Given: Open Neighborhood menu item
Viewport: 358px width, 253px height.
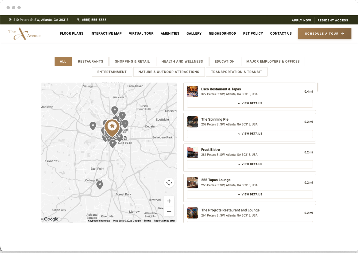Looking at the screenshot, I should [222, 33].
